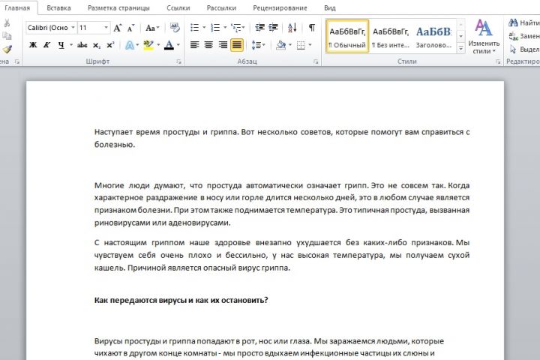The image size is (540, 360).
Task: Select the Format Painter brush
Action: pos(7,49)
